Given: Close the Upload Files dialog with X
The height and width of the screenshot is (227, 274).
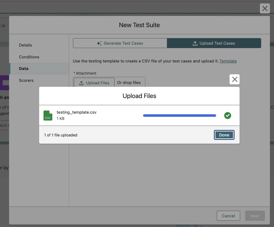Looking at the screenshot, I should tap(235, 79).
